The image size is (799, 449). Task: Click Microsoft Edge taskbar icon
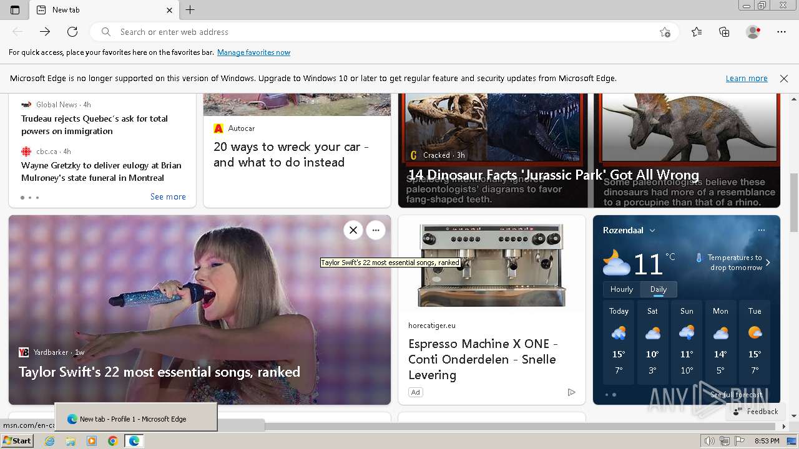coord(134,441)
